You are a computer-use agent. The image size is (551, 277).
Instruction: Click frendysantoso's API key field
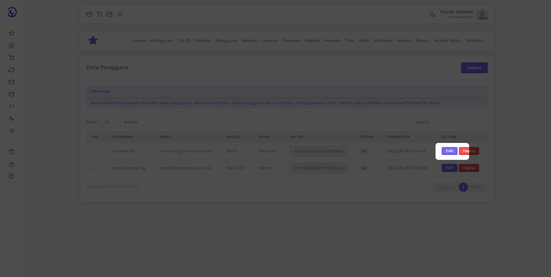click(318, 168)
